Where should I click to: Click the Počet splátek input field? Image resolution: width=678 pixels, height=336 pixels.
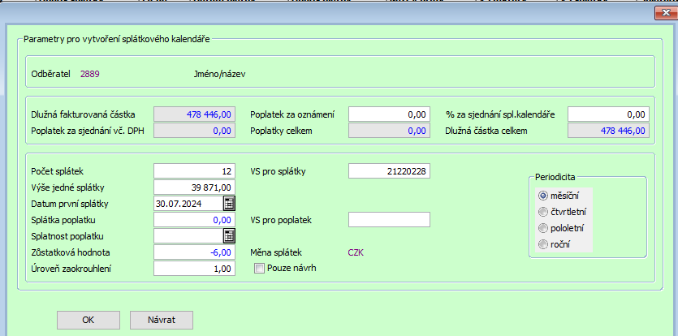click(194, 171)
